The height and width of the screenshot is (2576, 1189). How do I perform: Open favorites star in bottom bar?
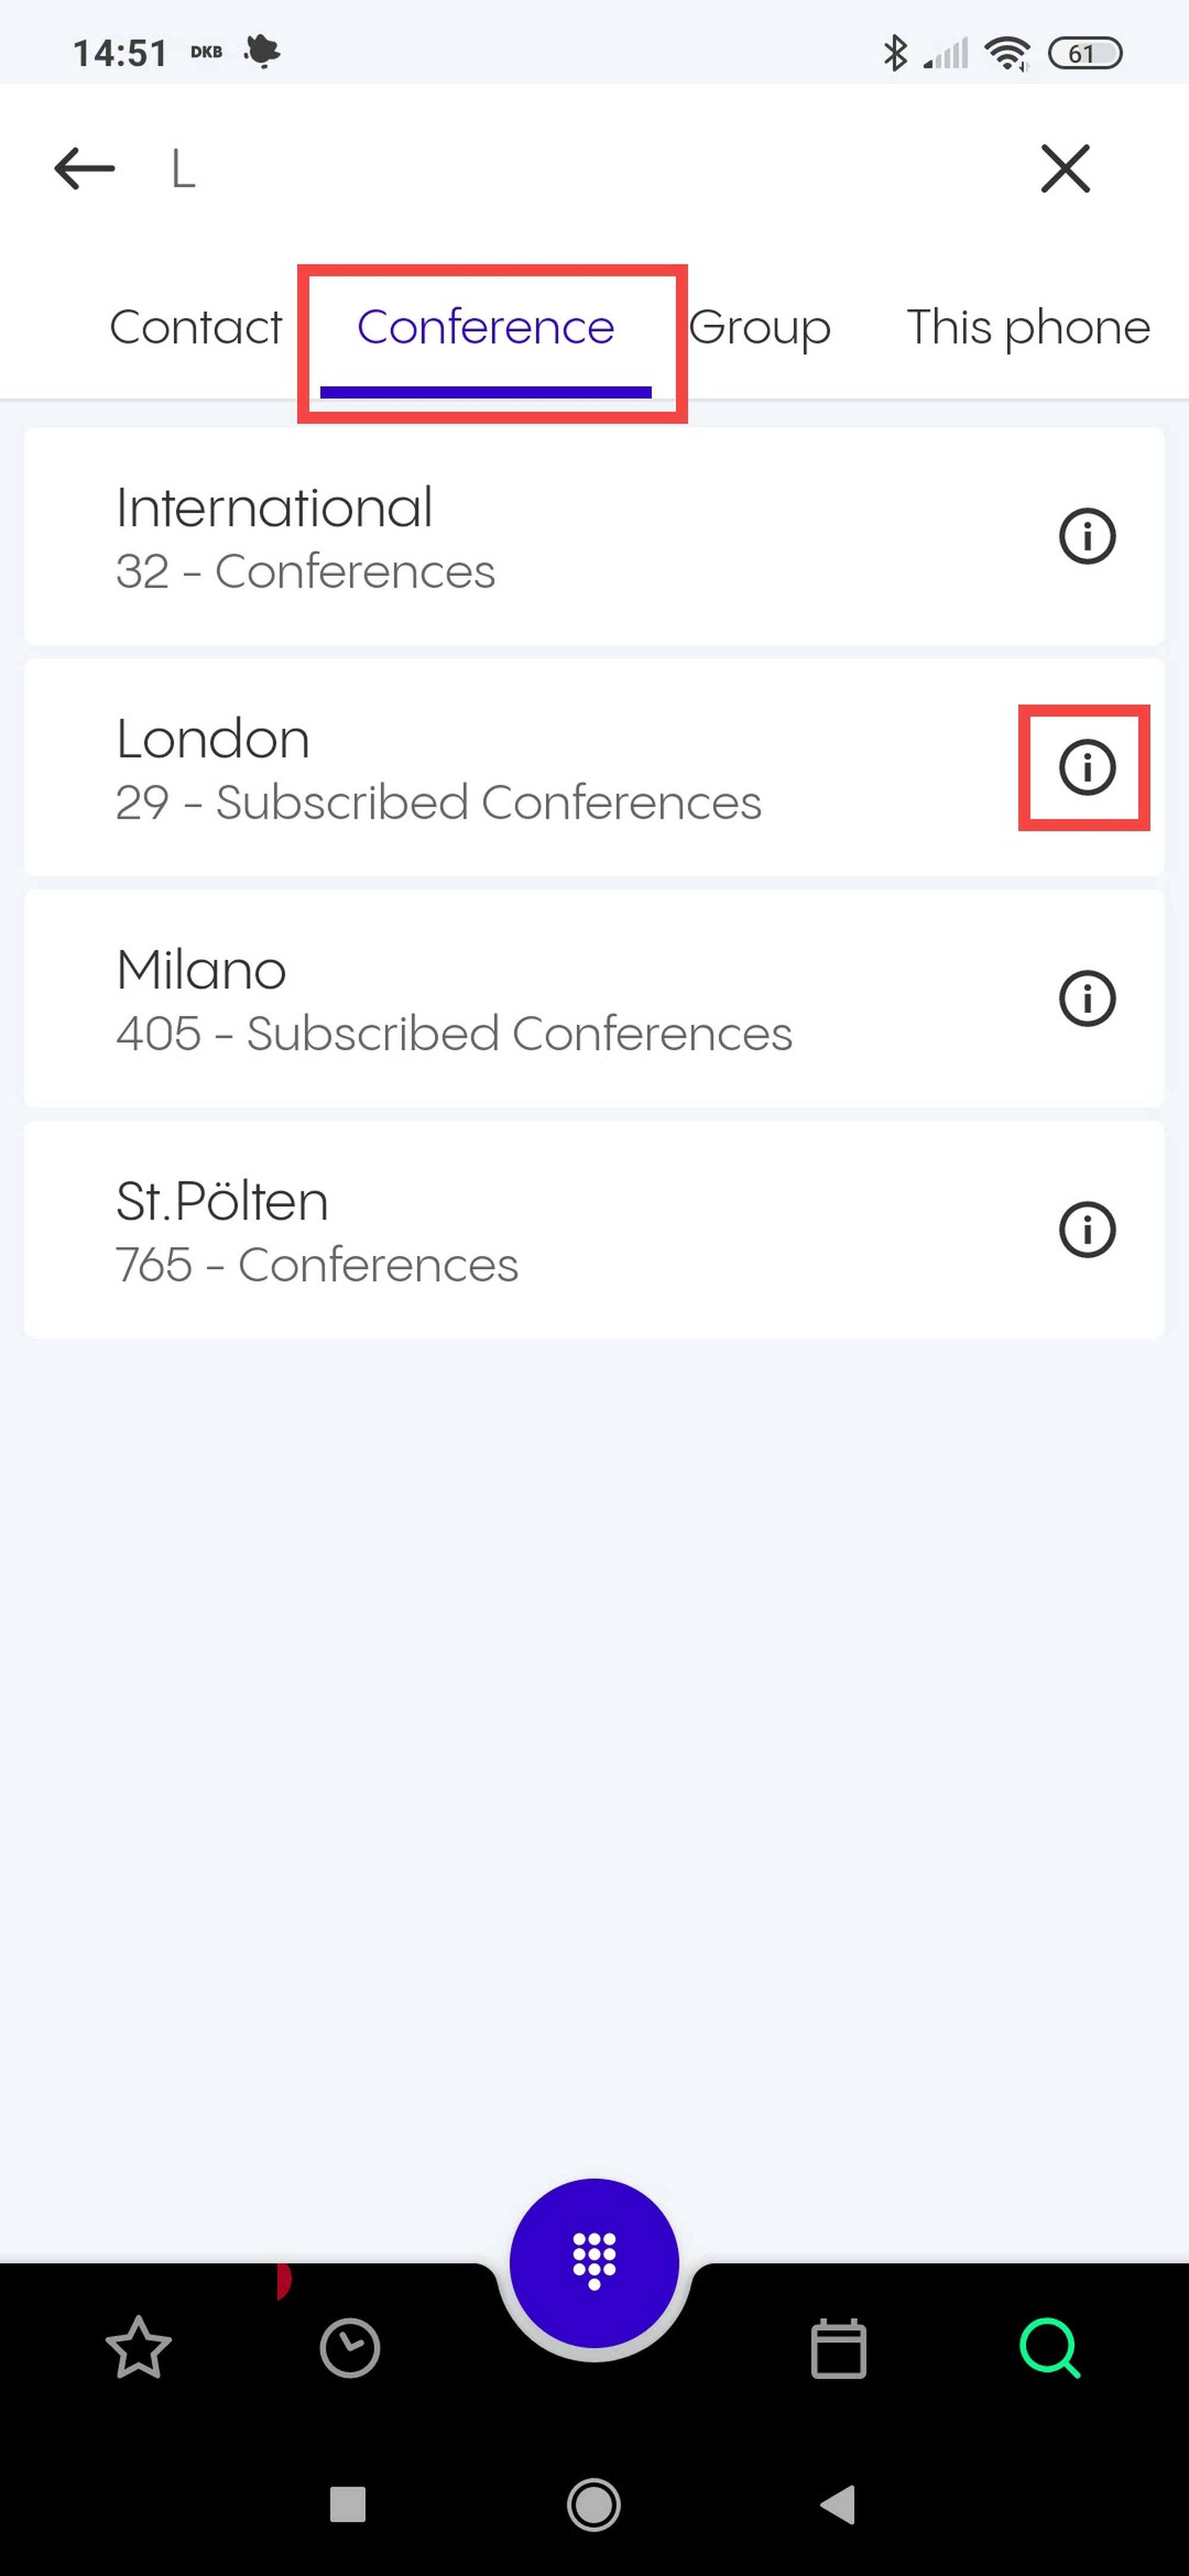click(x=138, y=2348)
